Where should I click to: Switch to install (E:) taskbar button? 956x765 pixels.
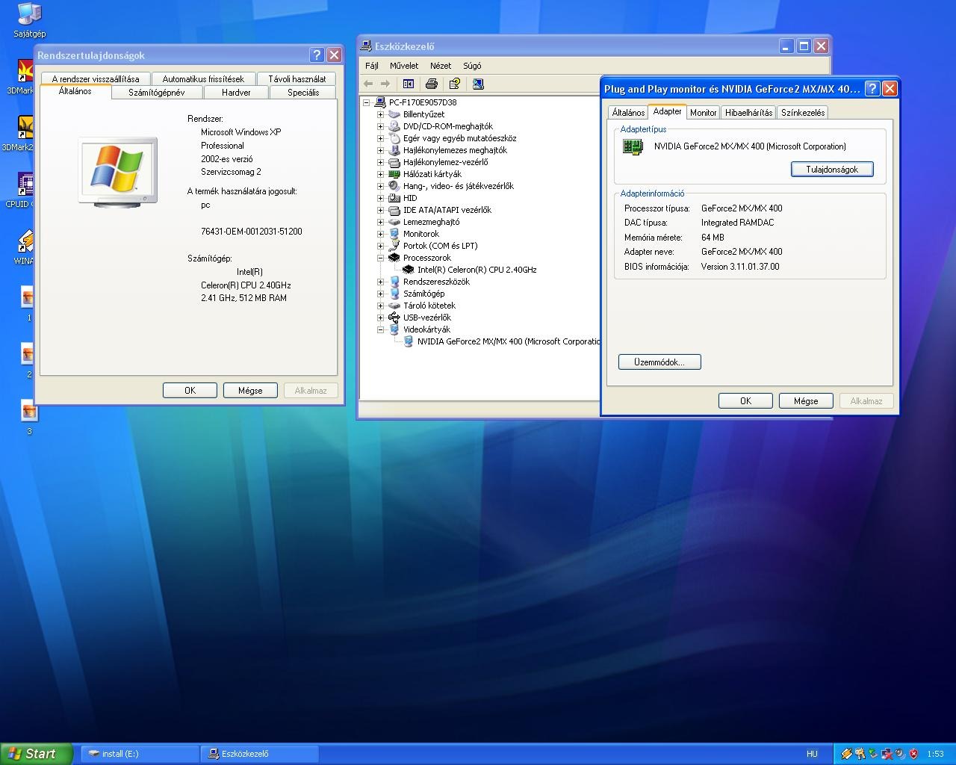pyautogui.click(x=140, y=754)
